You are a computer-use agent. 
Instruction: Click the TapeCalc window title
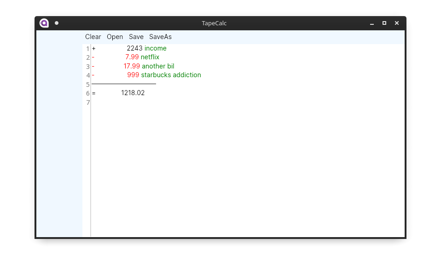point(214,23)
